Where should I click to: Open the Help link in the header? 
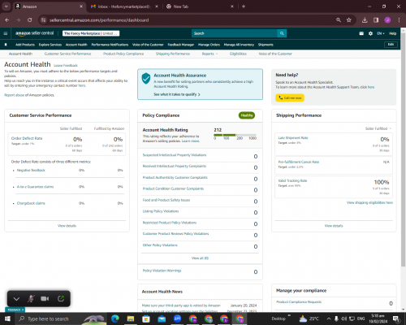(x=393, y=33)
